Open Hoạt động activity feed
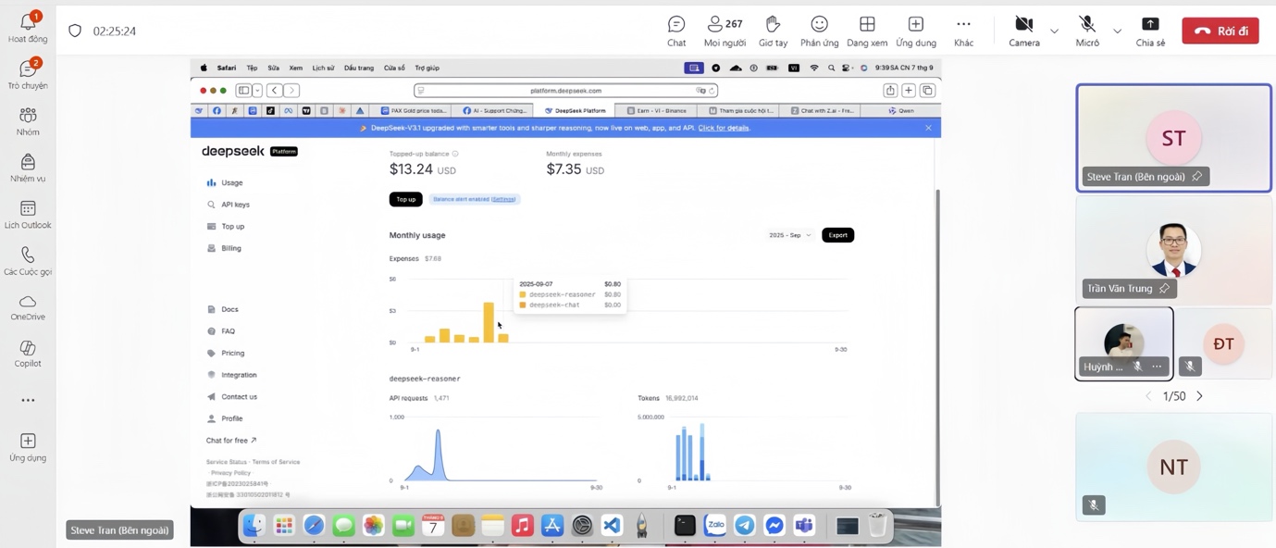The height and width of the screenshot is (548, 1276). [28, 27]
